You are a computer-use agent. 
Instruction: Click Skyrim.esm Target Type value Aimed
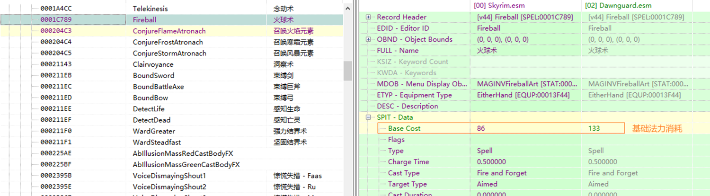(x=487, y=184)
